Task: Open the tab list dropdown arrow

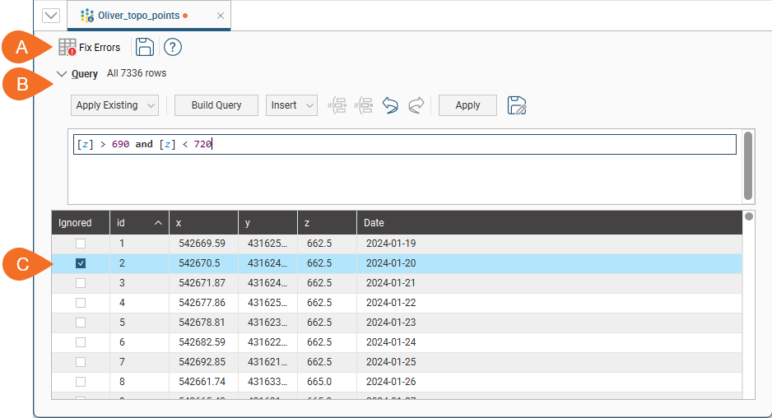Action: [x=51, y=16]
